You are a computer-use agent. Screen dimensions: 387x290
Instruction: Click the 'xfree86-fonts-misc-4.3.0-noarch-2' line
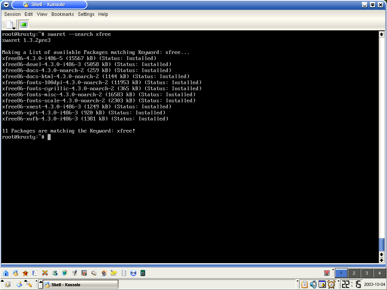(x=99, y=95)
